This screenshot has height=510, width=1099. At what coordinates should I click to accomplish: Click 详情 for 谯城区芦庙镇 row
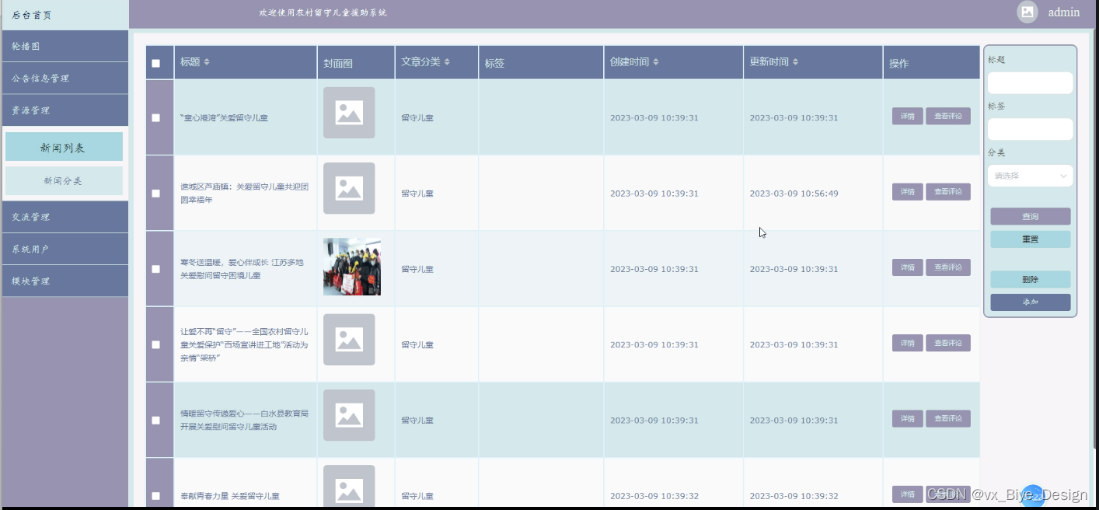coord(907,191)
